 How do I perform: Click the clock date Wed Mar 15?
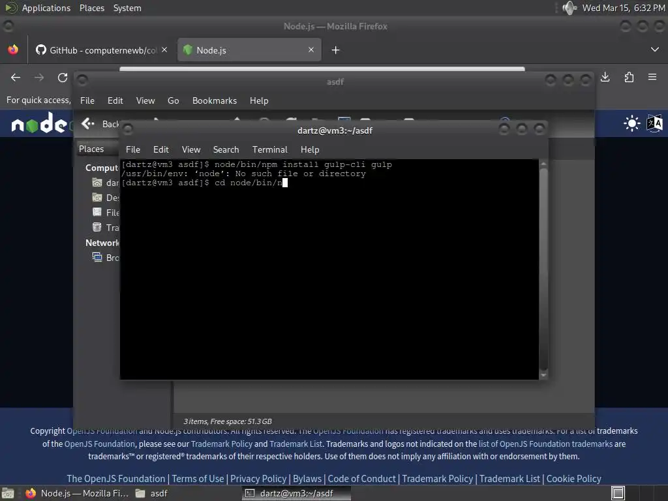click(623, 8)
